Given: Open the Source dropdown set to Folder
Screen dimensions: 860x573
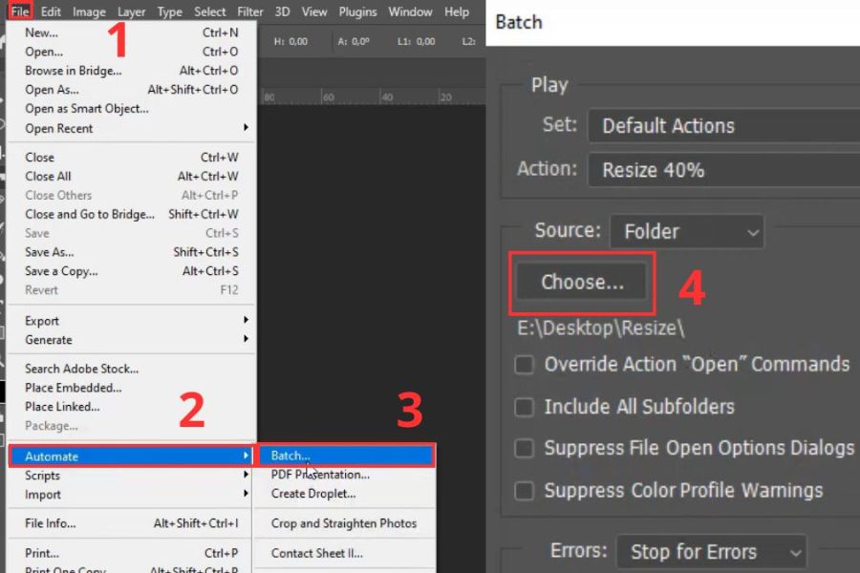Looking at the screenshot, I should point(687,231).
